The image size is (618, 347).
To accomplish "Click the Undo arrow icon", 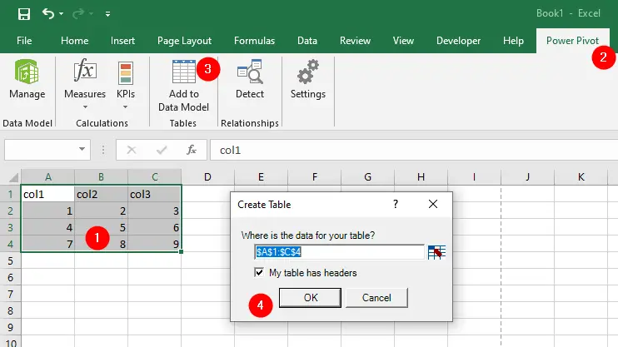I will pos(48,14).
